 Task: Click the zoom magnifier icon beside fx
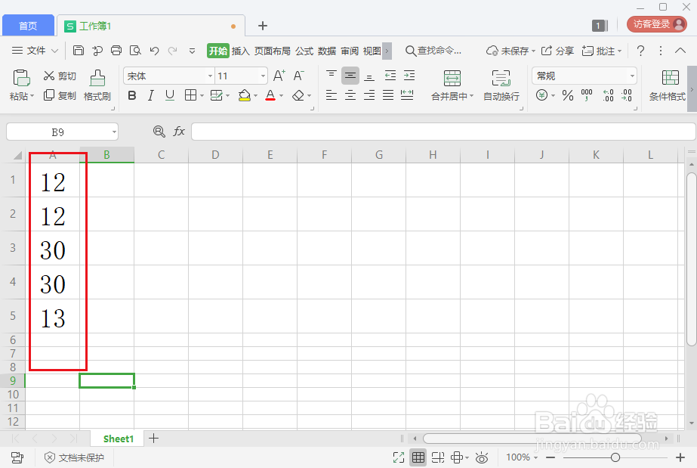[x=159, y=132]
